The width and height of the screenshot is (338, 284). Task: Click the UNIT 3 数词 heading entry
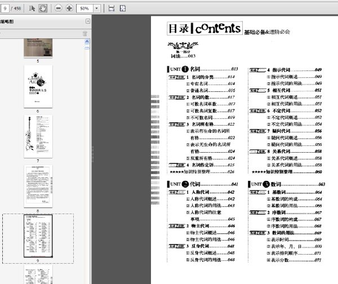tap(287, 184)
